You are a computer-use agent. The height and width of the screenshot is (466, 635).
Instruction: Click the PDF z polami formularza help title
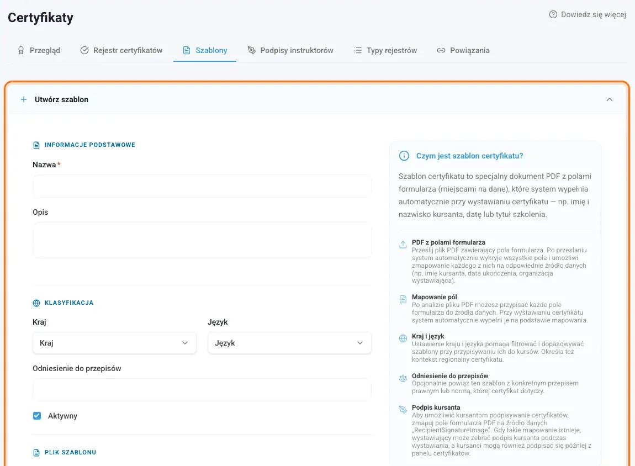(448, 242)
